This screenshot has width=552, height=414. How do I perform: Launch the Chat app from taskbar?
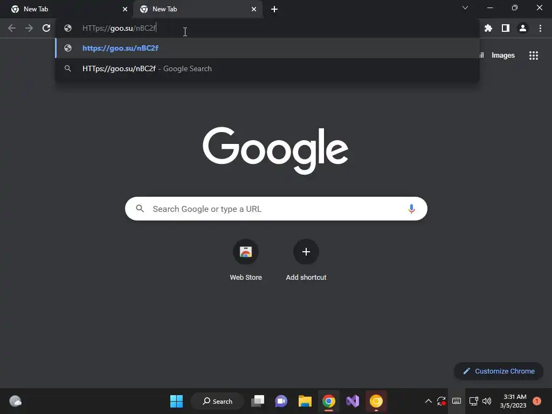281,401
